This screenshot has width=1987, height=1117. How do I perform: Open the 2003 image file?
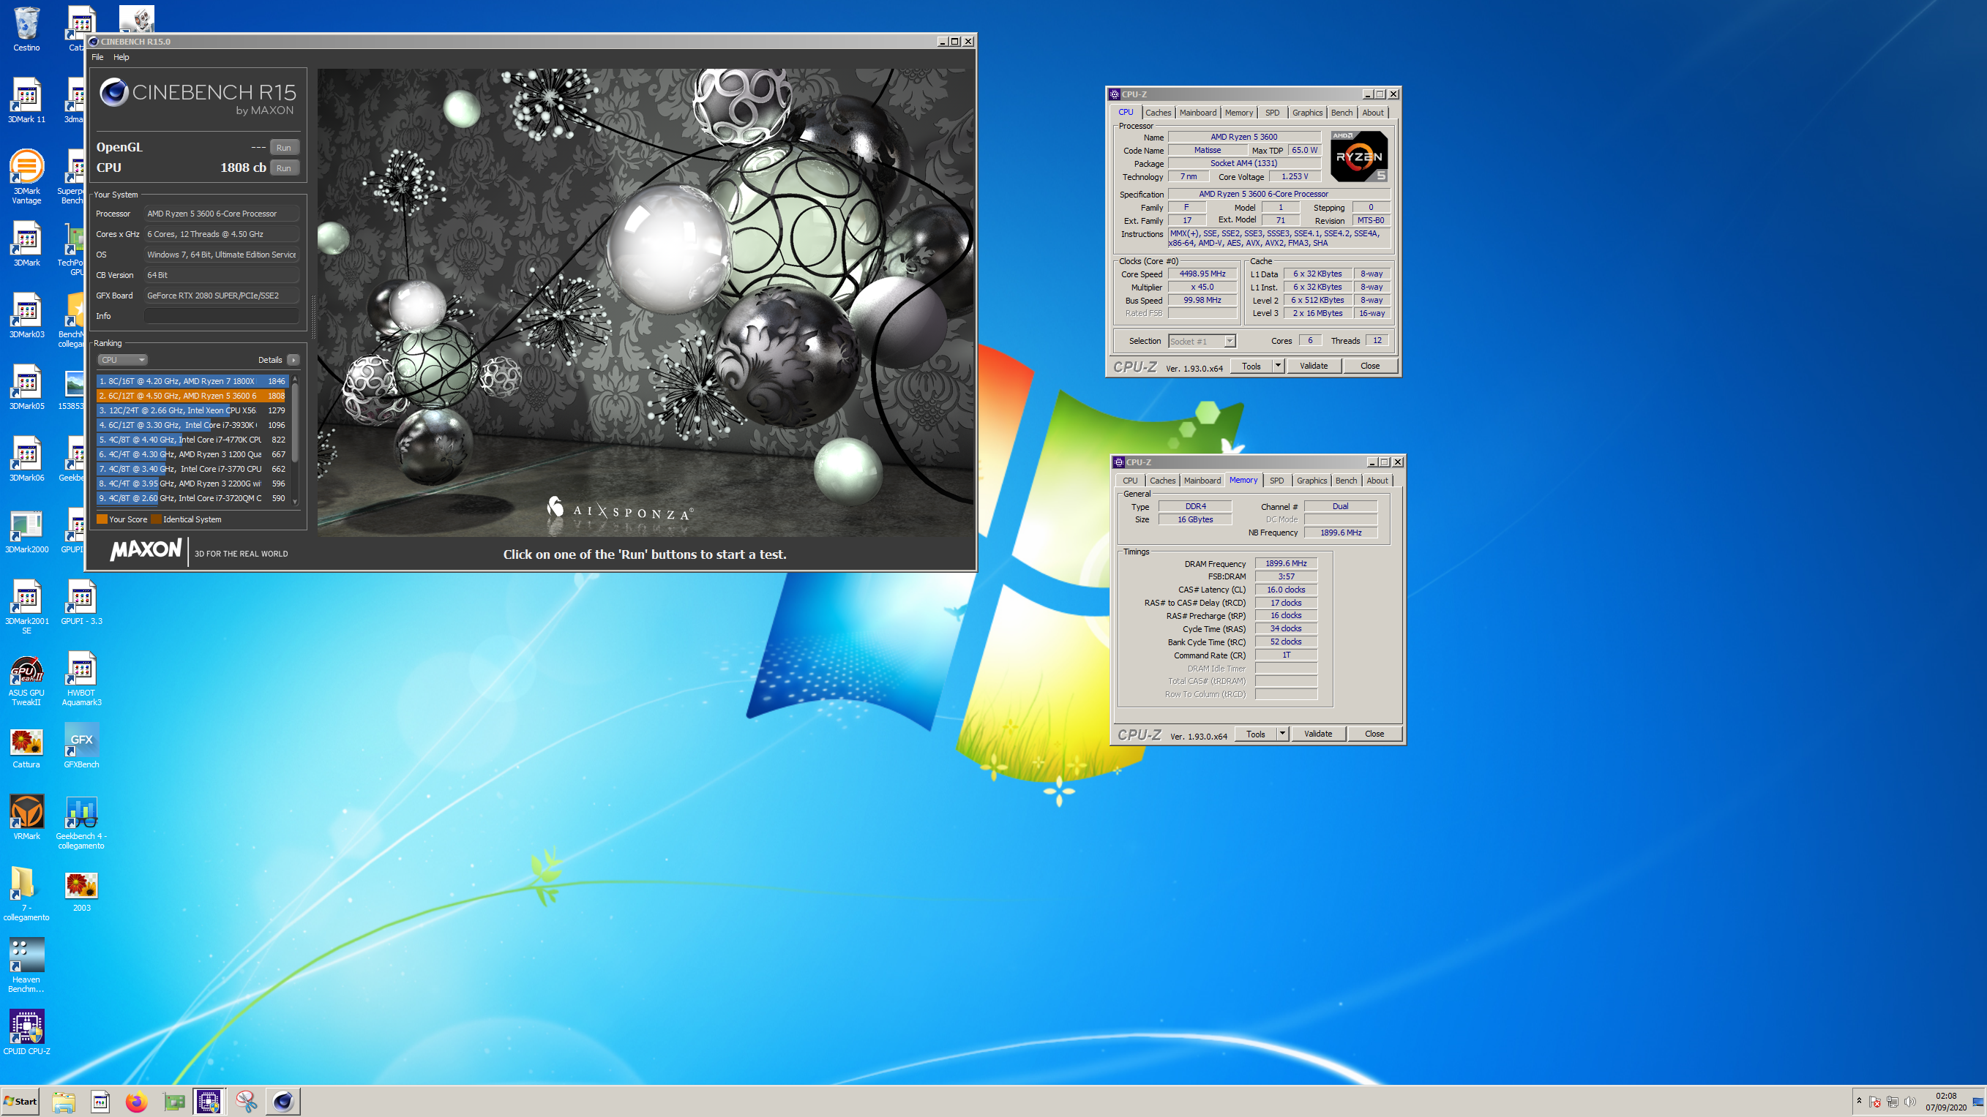tap(81, 892)
